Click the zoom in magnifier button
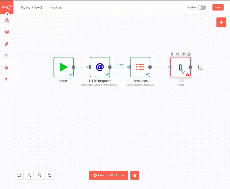Image resolution: width=230 pixels, height=189 pixels. [29, 175]
